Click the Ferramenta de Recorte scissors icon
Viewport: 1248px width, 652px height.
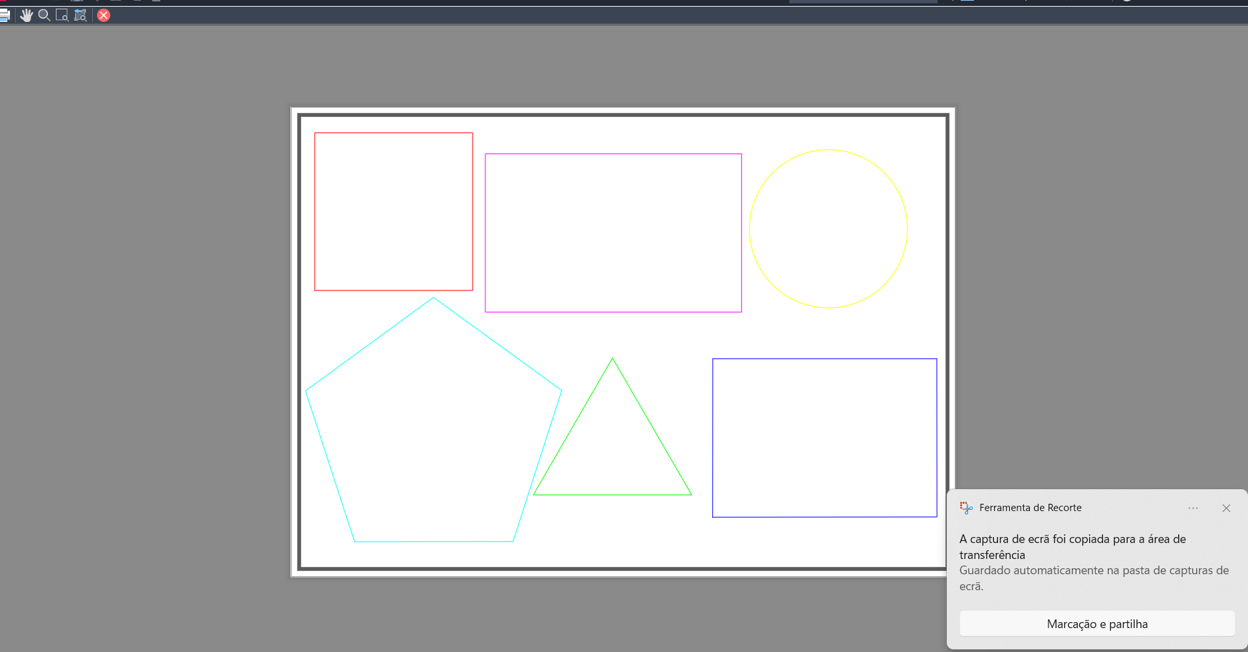[x=966, y=508]
